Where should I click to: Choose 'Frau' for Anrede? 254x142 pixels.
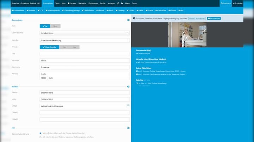click(74, 47)
